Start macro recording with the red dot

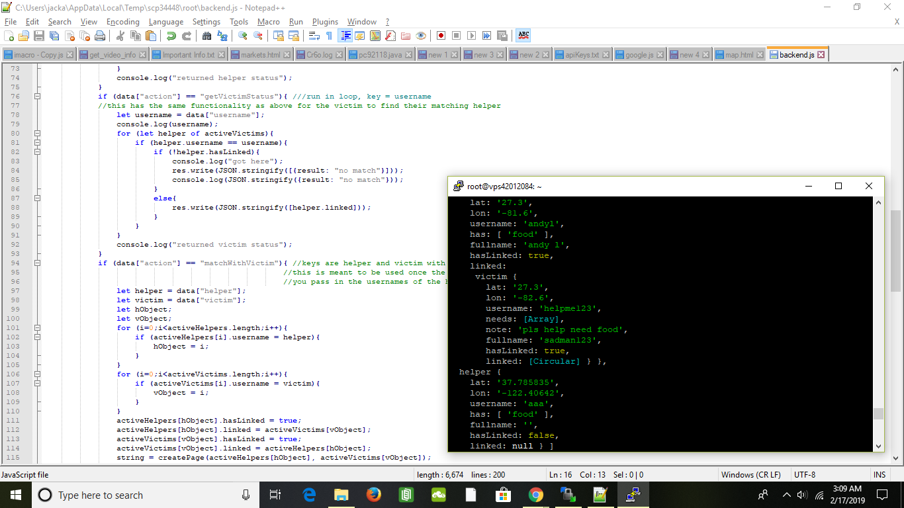pos(441,36)
